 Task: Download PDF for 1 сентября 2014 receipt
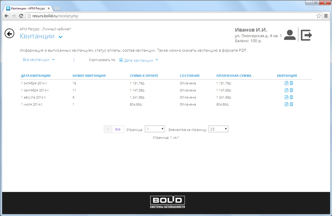(x=286, y=90)
